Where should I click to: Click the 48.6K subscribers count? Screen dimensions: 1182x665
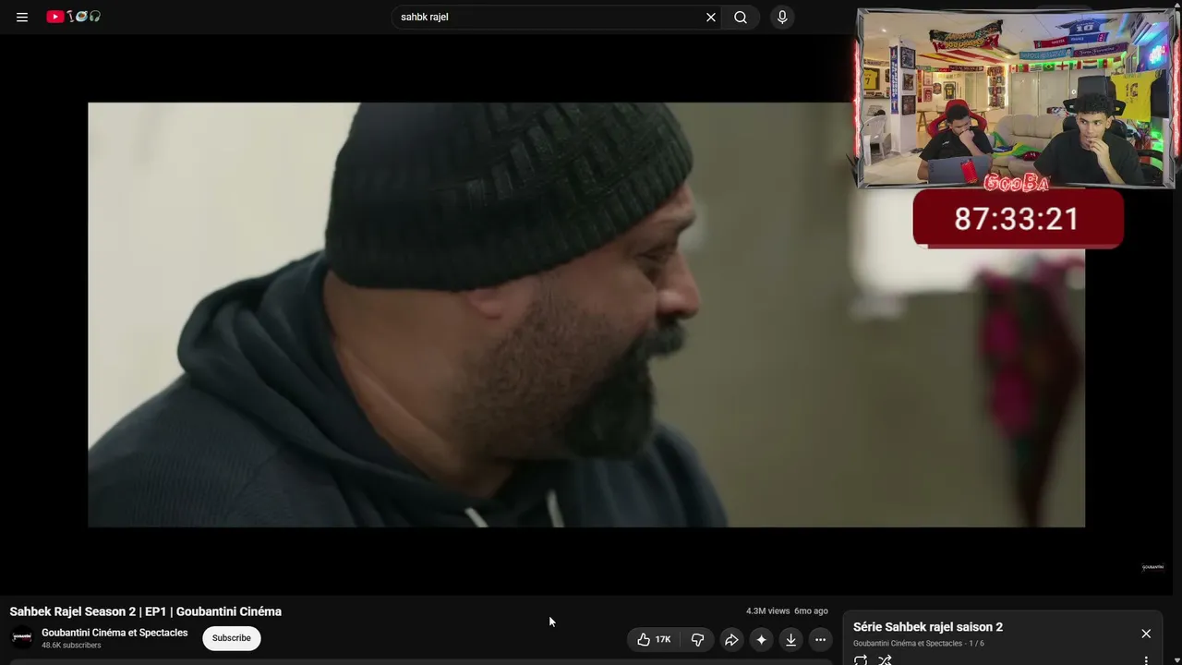click(71, 646)
